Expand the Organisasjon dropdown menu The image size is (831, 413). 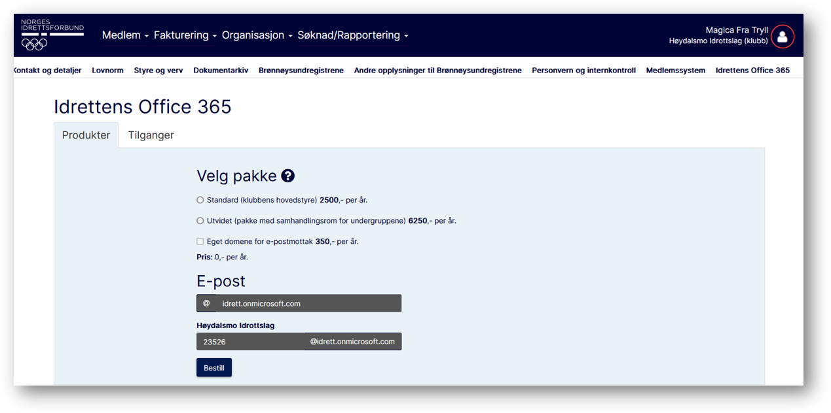pos(257,35)
